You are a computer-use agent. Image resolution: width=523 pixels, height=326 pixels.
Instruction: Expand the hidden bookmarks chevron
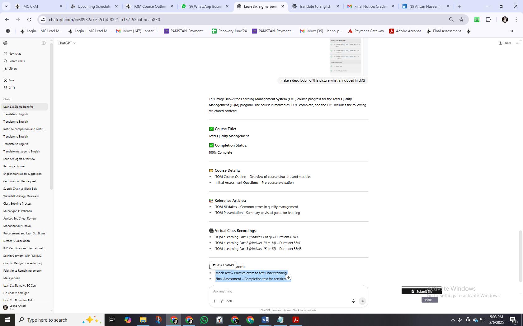click(511, 31)
